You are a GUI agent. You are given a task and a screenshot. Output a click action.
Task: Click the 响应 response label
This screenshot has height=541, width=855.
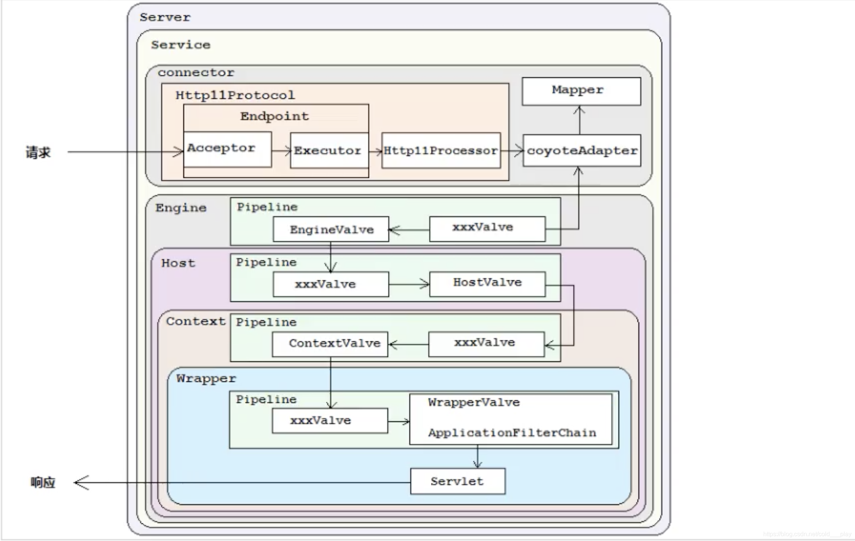(43, 483)
